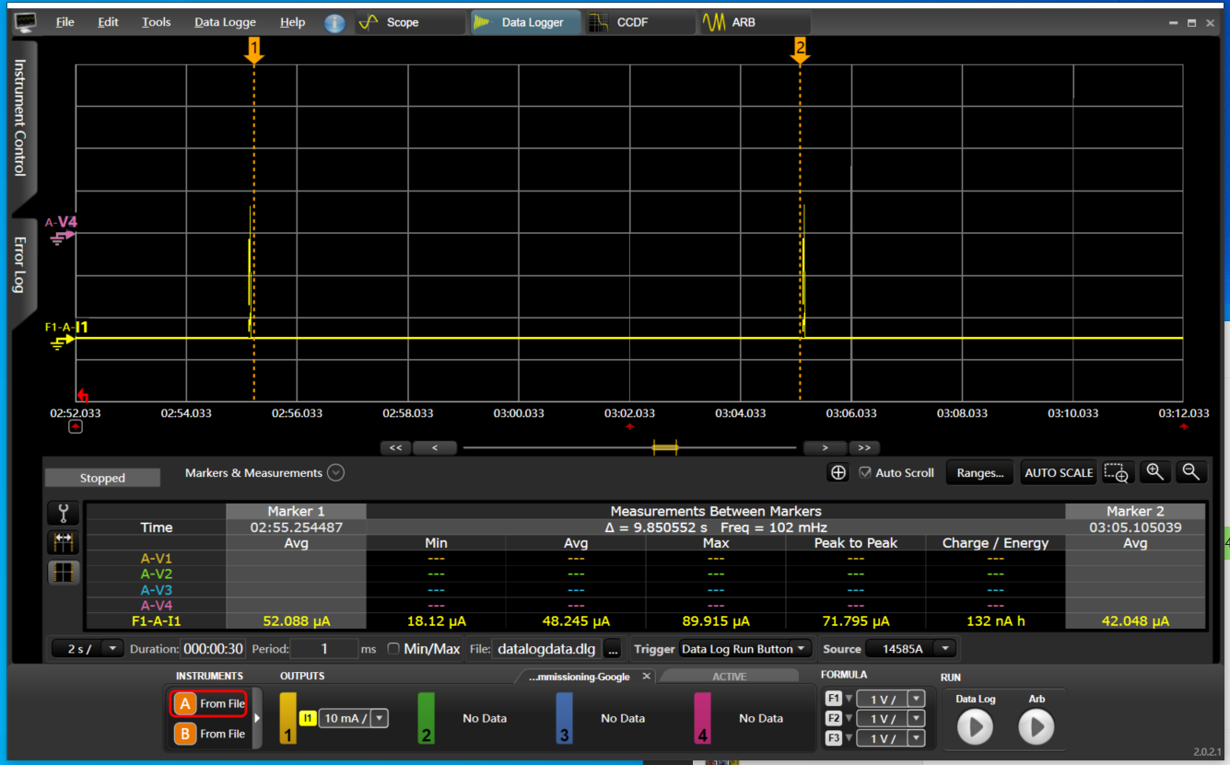Select the ACTIVE tab
This screenshot has height=765, width=1230.
[x=730, y=677]
